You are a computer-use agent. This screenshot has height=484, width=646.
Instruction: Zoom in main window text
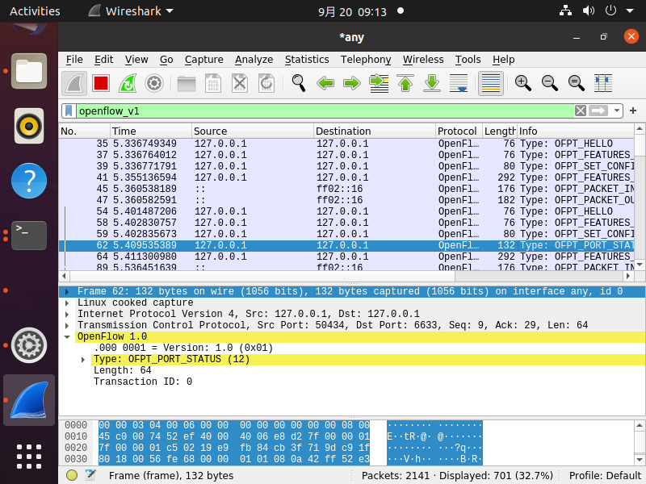coord(523,84)
